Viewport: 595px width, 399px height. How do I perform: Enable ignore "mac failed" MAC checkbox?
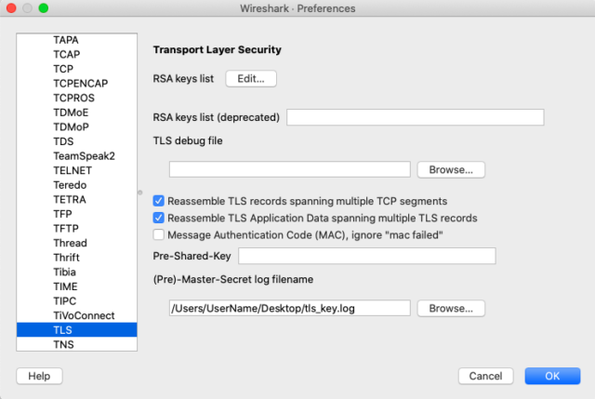coord(159,235)
